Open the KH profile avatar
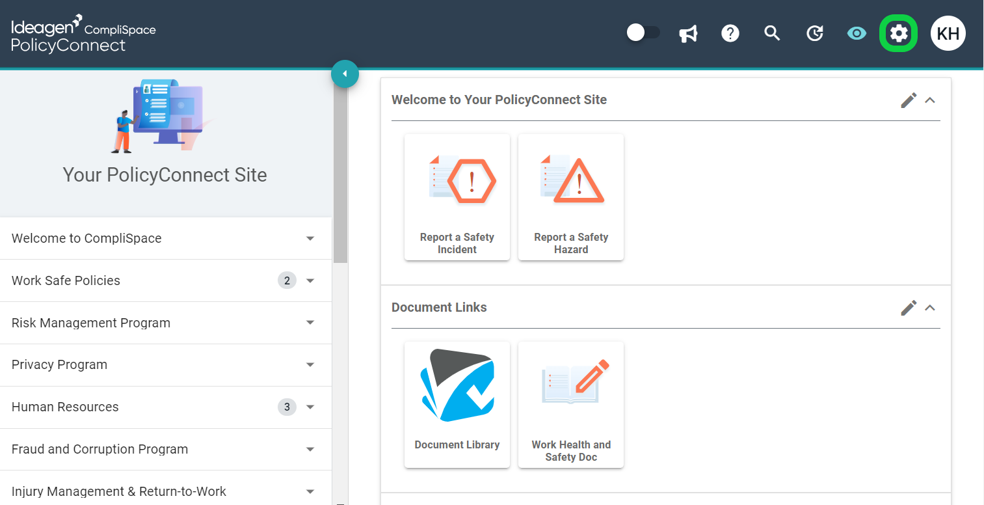The image size is (984, 505). click(x=948, y=33)
